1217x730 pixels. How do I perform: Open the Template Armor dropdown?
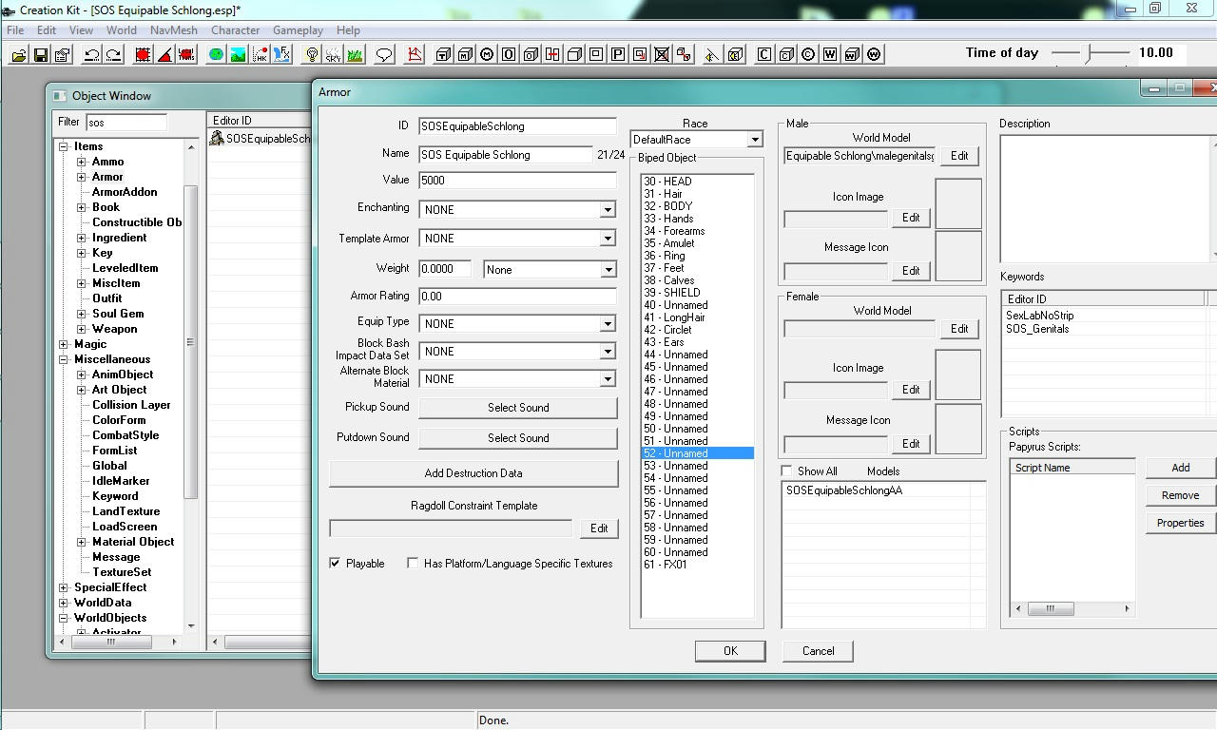(608, 239)
